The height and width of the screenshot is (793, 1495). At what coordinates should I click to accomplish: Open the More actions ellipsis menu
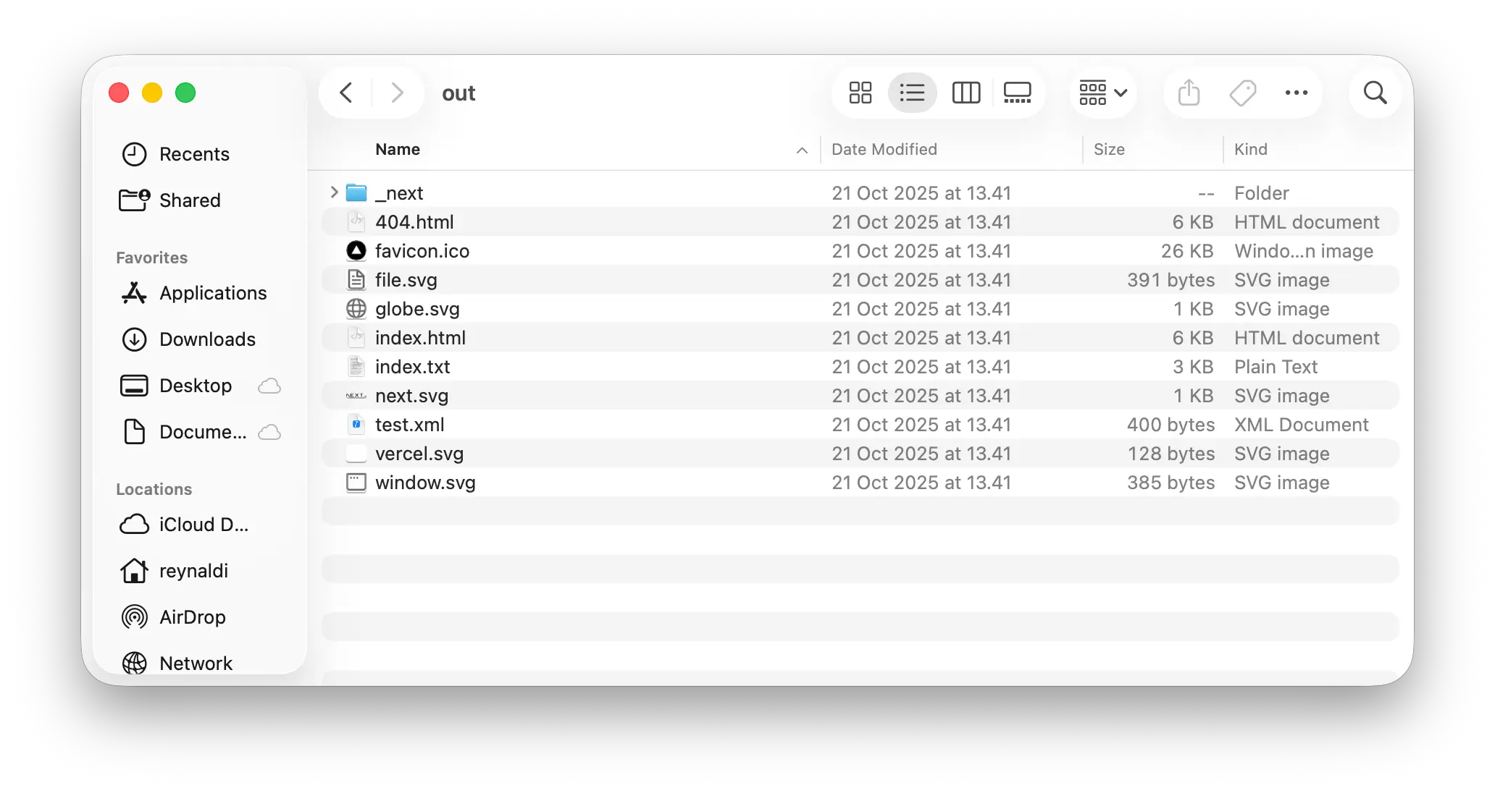(1296, 93)
